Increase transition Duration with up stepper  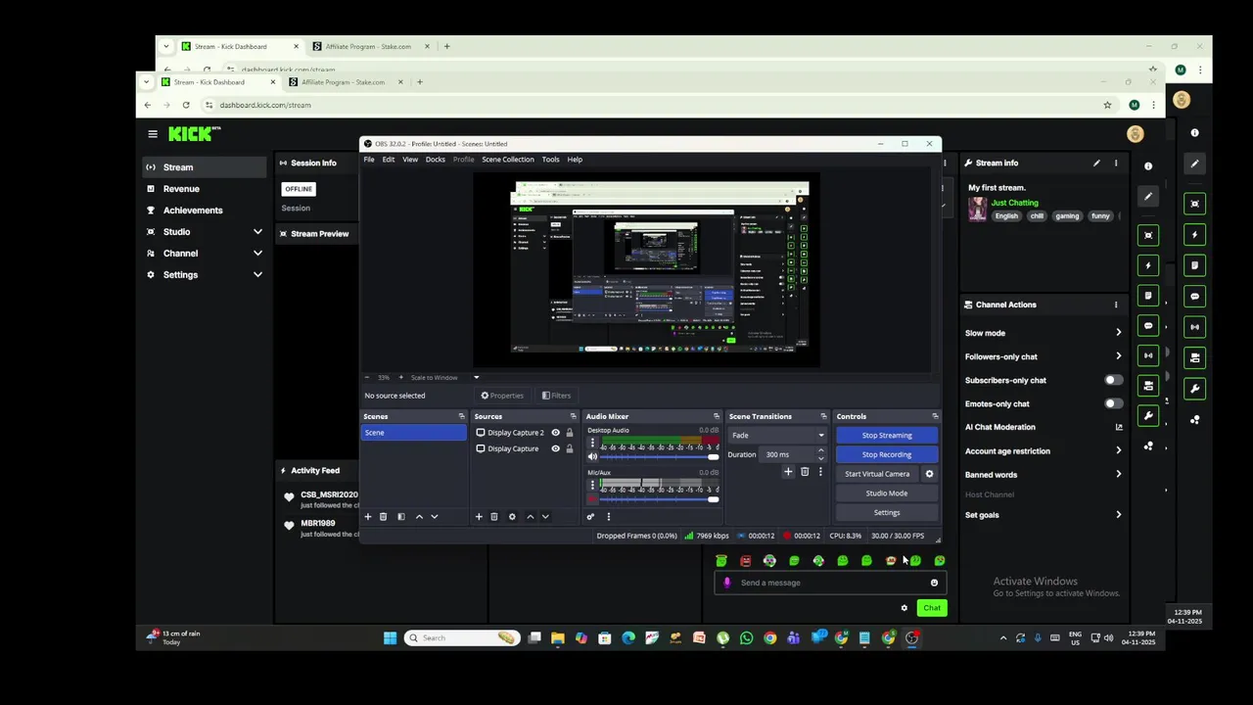(820, 450)
